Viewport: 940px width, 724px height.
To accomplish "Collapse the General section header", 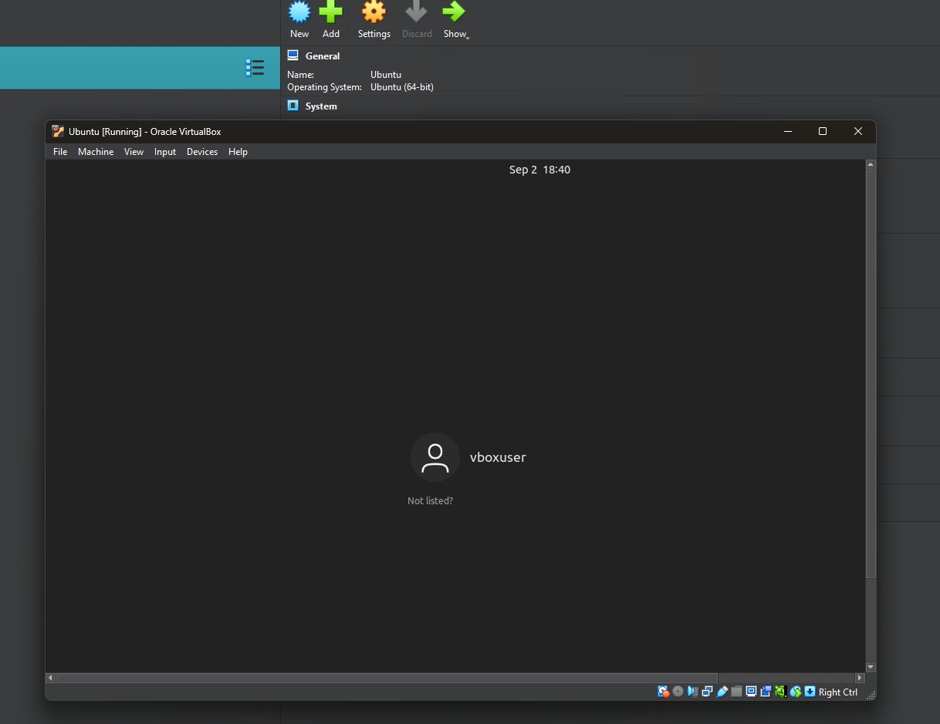I will pos(322,56).
